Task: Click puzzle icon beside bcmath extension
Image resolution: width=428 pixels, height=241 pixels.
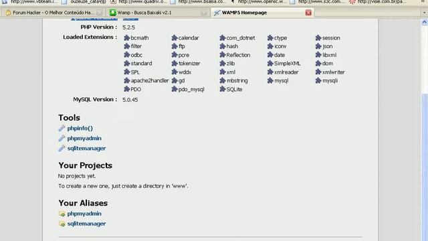Action: coord(126,37)
